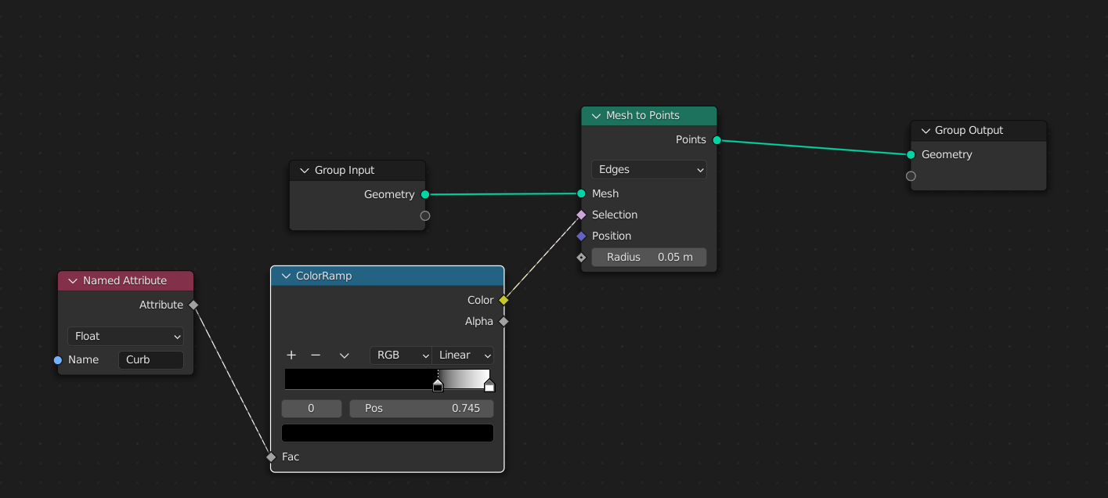Collapse the ColorRamp node
The image size is (1108, 498).
click(x=286, y=276)
